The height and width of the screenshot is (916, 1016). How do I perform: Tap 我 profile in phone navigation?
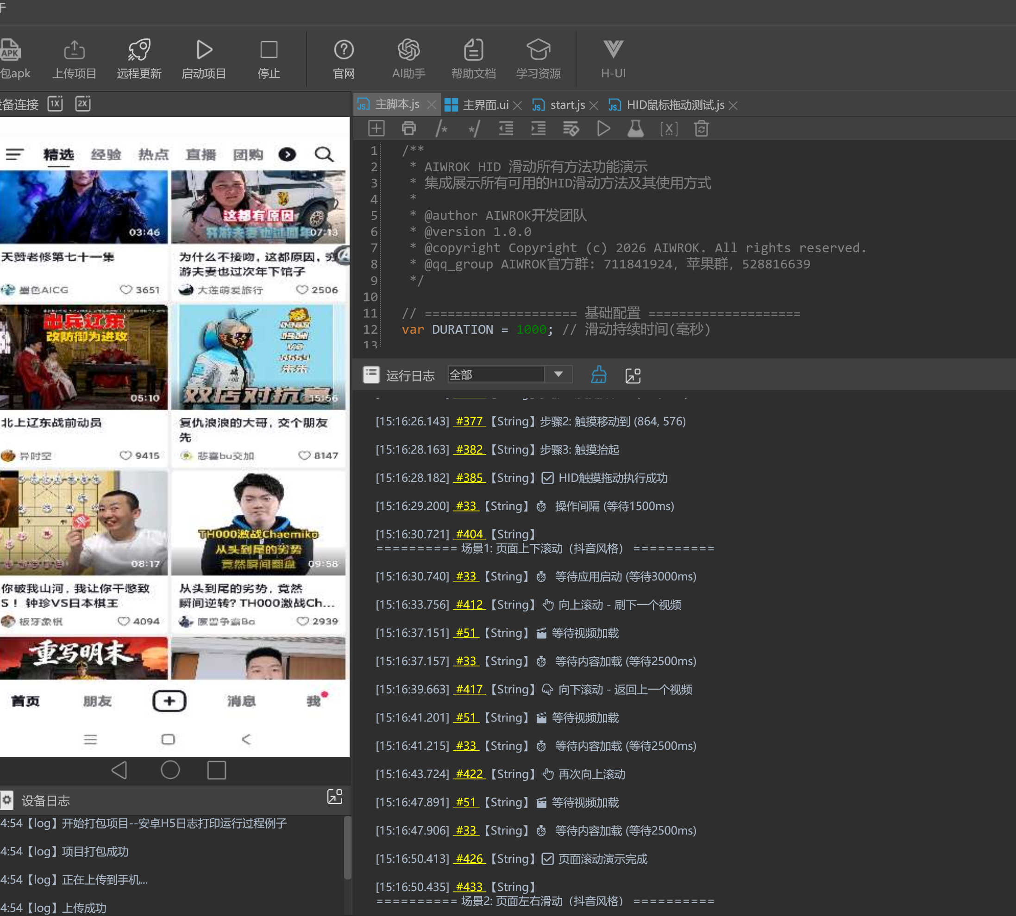click(x=314, y=701)
